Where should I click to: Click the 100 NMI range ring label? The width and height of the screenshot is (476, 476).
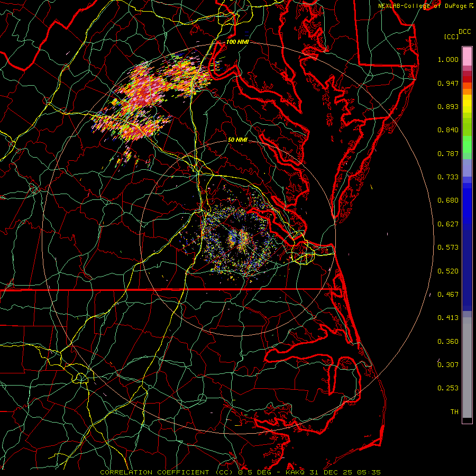(x=237, y=42)
